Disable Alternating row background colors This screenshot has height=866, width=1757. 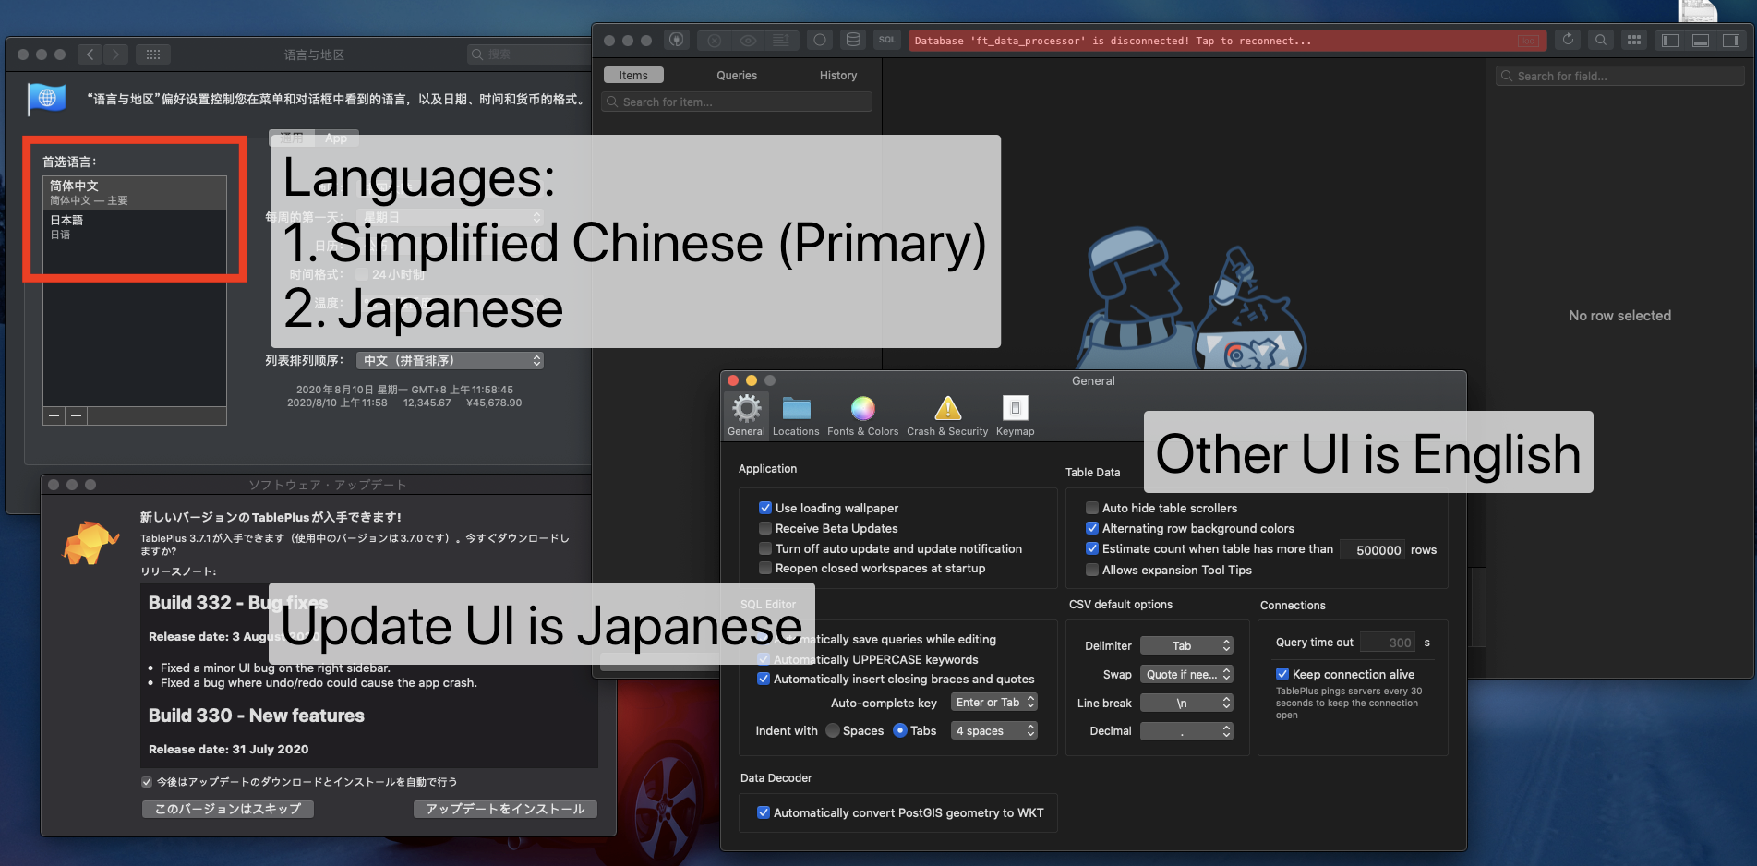pos(1091,528)
